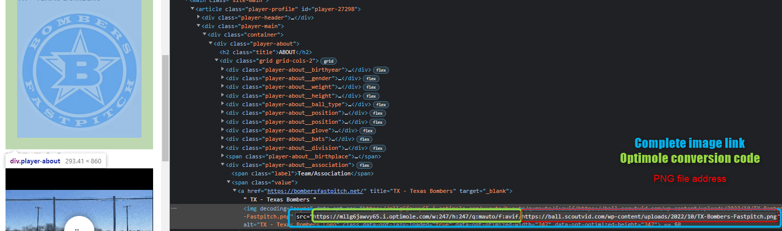The height and width of the screenshot is (231, 782).
Task: Click the webpage vertical scrollbar
Action: click(x=165, y=107)
